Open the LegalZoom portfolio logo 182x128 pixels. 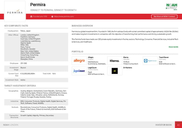[79, 71]
